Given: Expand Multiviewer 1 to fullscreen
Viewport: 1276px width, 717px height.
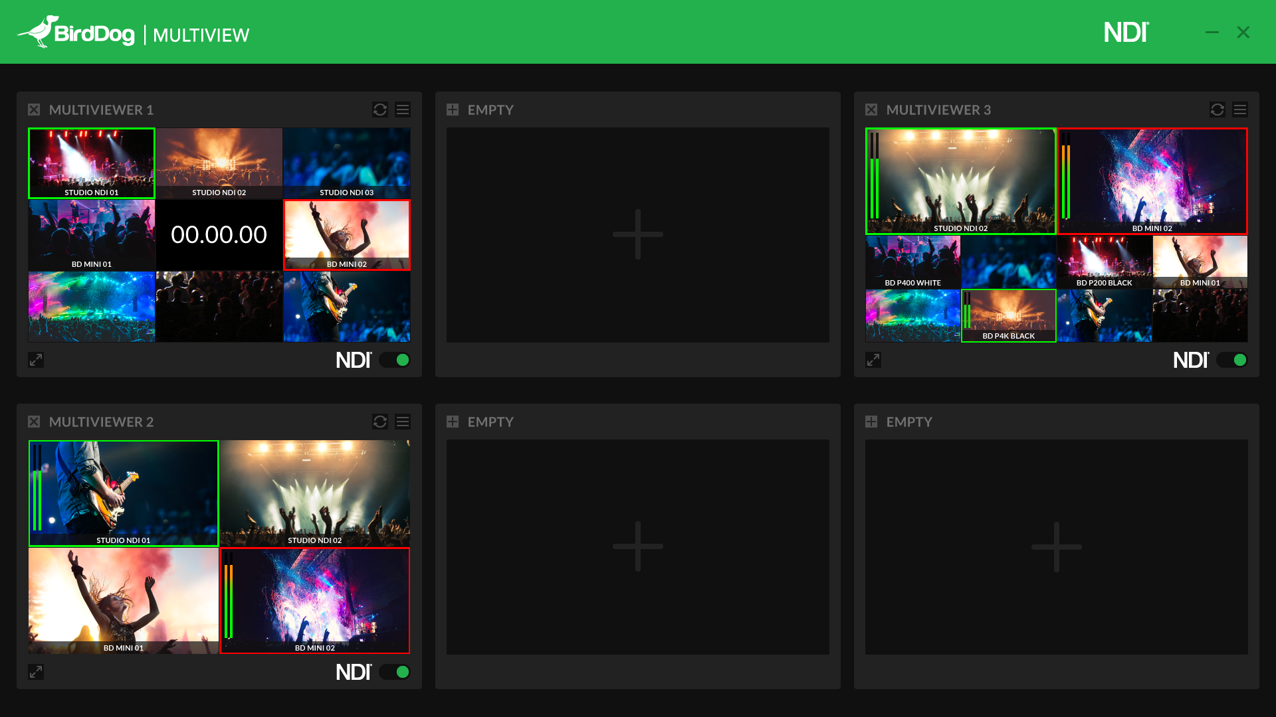Looking at the screenshot, I should click(36, 360).
